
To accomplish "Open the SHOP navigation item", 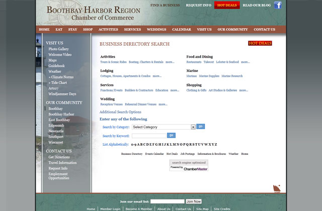I will tap(88, 29).
